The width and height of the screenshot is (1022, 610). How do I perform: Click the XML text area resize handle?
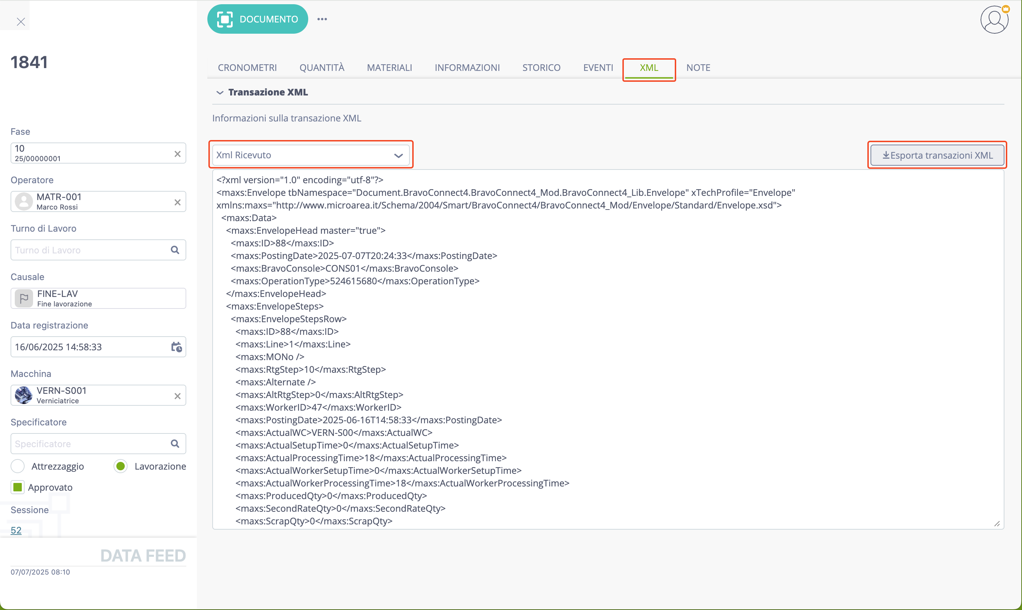(x=997, y=523)
